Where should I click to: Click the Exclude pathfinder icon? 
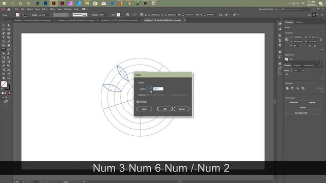(x=303, y=88)
